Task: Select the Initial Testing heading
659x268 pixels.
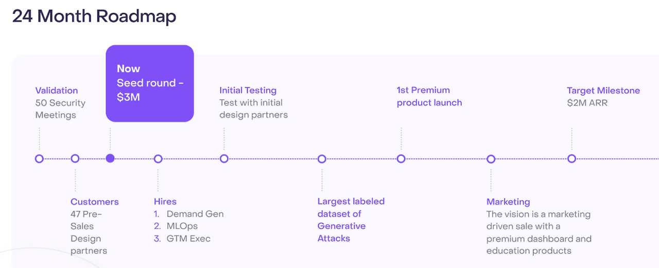Action: coord(248,91)
